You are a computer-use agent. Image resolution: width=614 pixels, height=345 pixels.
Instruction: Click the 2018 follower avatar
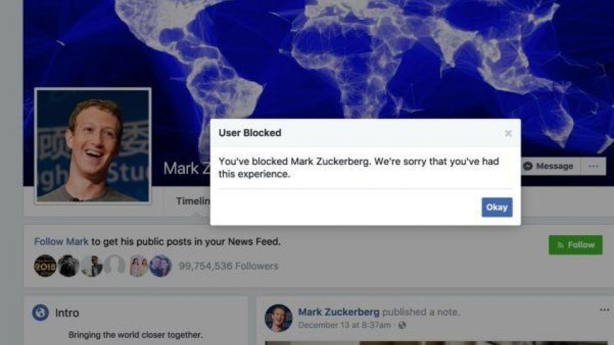[45, 266]
